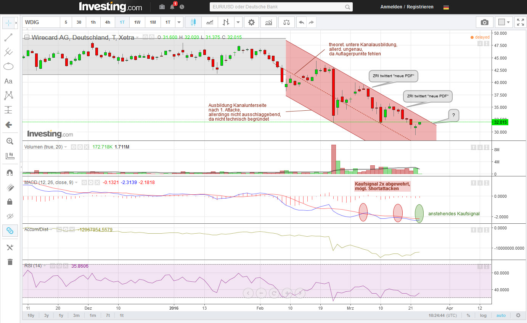Open the long/short position measurement tool
This screenshot has width=527, height=323.
point(8,110)
